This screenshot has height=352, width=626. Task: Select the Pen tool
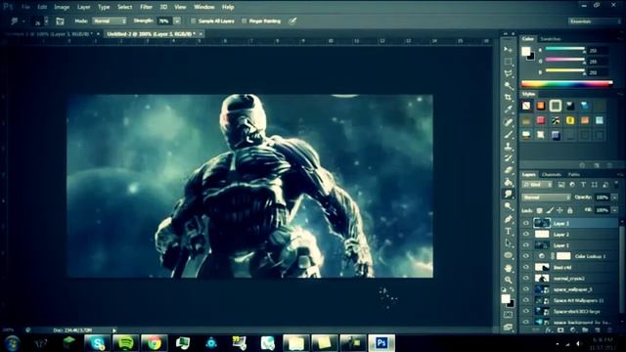pos(508,219)
